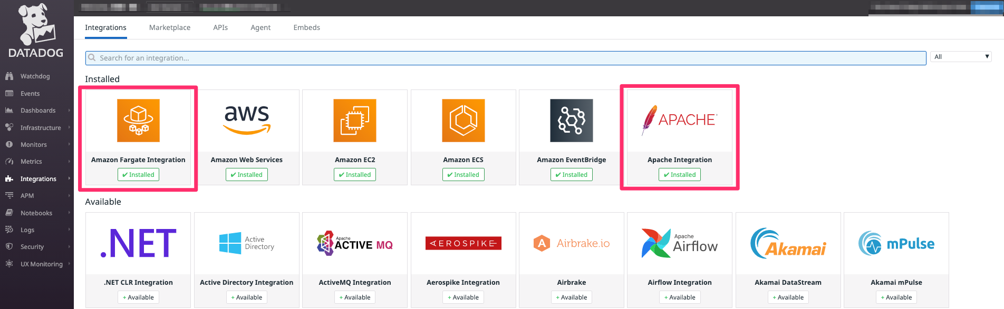
Task: Click the APM traces icon
Action: pyautogui.click(x=9, y=196)
